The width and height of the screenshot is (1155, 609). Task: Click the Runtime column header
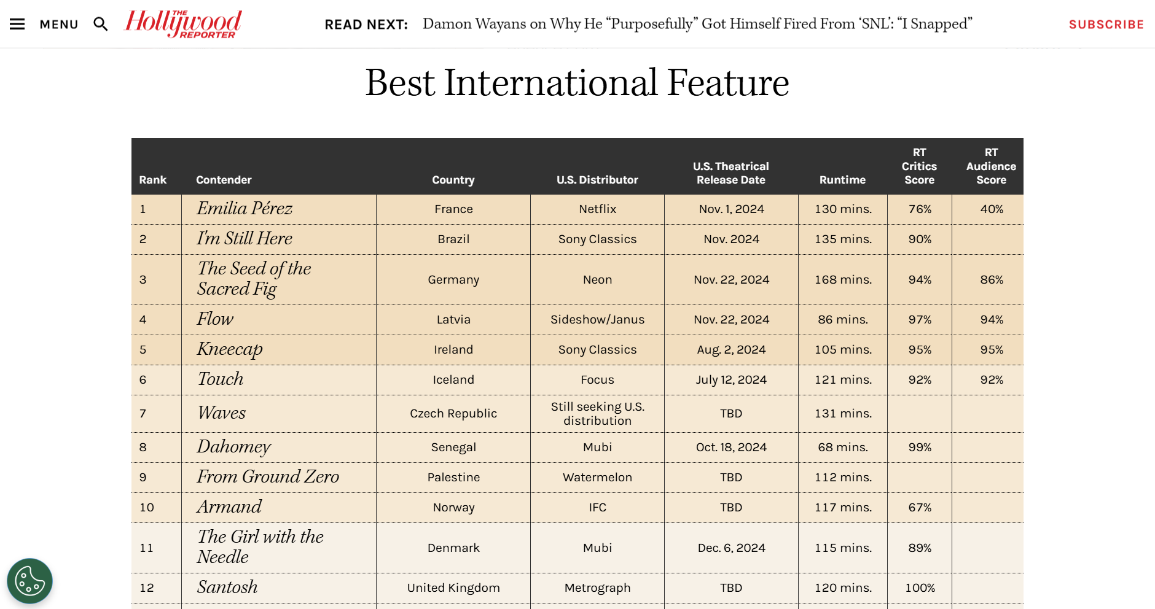click(x=842, y=180)
